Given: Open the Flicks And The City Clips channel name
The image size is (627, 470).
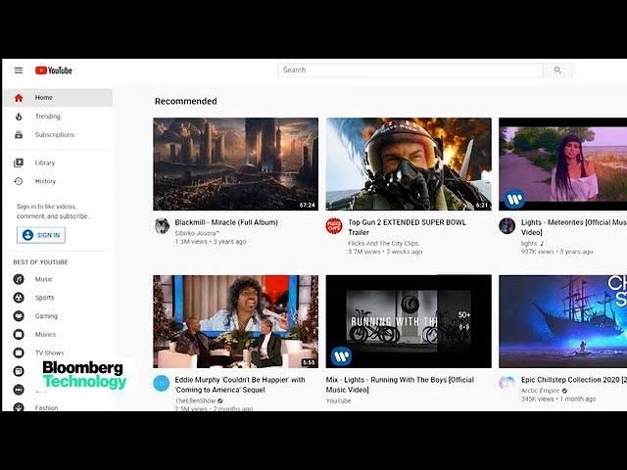Looking at the screenshot, I should [383, 243].
